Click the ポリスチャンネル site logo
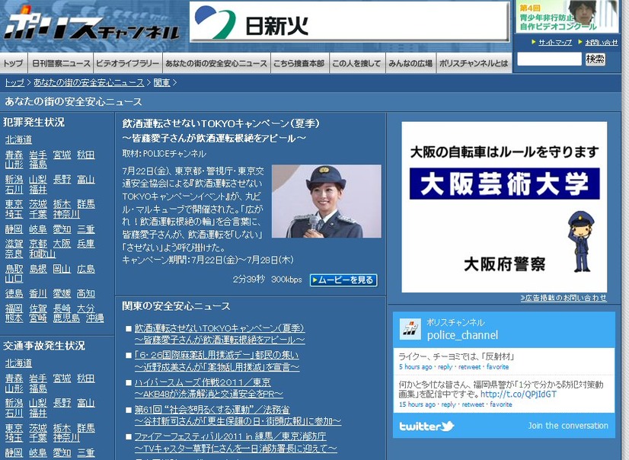629x460 pixels. [91, 25]
